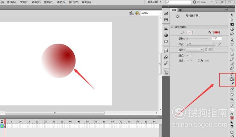Click toolbar stroke color swatch
This screenshot has height=137, width=236.
tap(232, 109)
